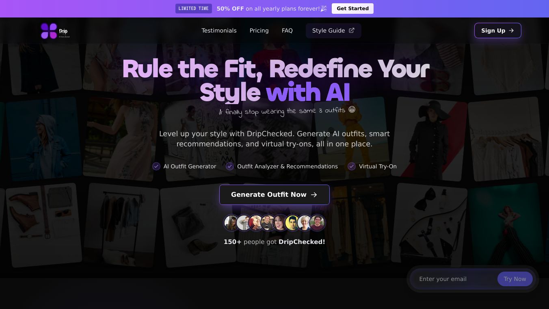Click the grinning emoji after the handwritten tagline
The width and height of the screenshot is (549, 309).
[352, 109]
